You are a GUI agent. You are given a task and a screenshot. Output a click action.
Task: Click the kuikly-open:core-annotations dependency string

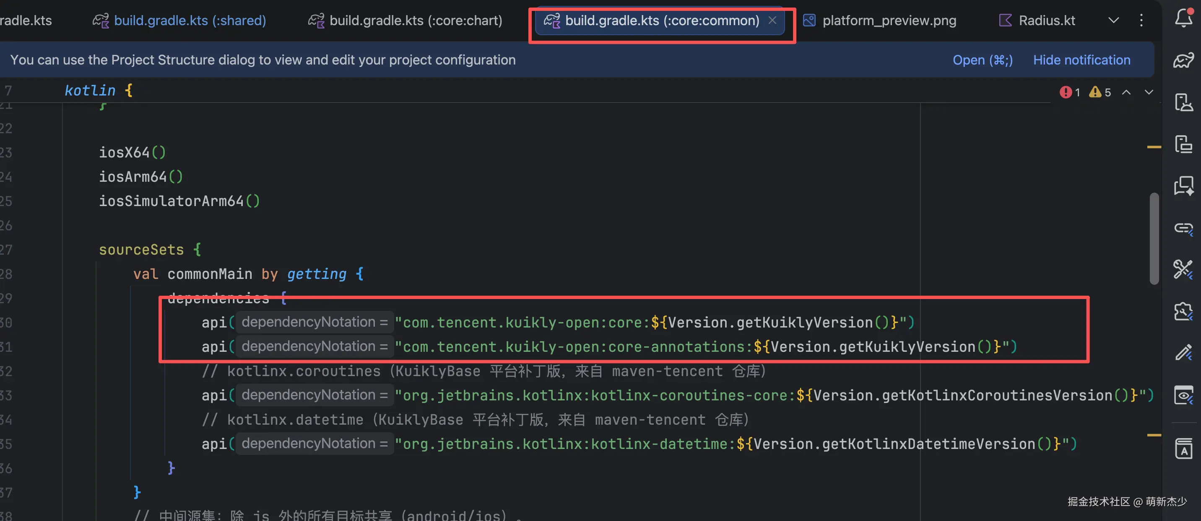coord(702,347)
